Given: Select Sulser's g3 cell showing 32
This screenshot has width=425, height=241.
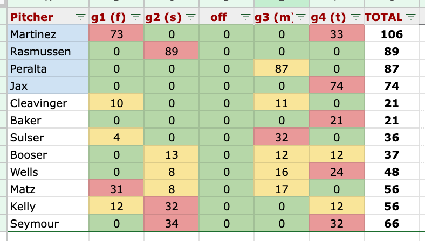Looking at the screenshot, I should pyautogui.click(x=282, y=137).
